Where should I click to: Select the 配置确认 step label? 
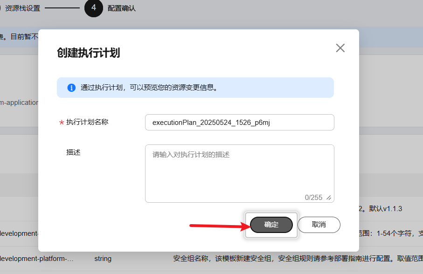(x=122, y=8)
